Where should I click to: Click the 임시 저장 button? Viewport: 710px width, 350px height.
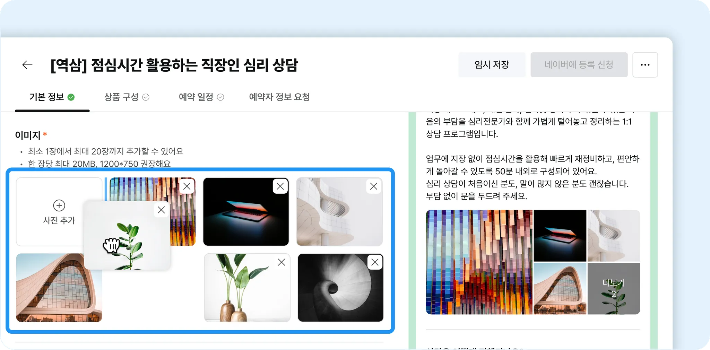click(x=492, y=65)
